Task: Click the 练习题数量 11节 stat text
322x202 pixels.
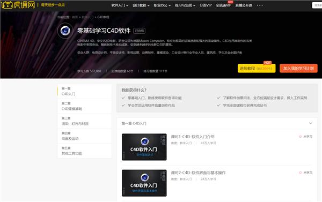Action: [155, 71]
